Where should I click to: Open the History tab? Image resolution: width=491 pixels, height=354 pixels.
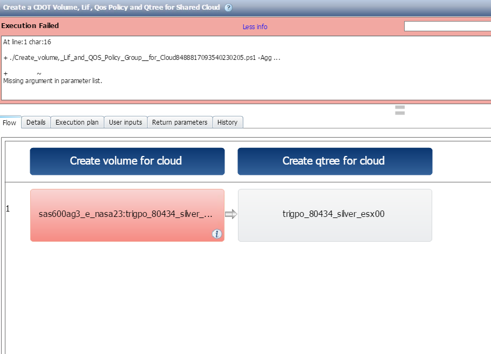(227, 122)
